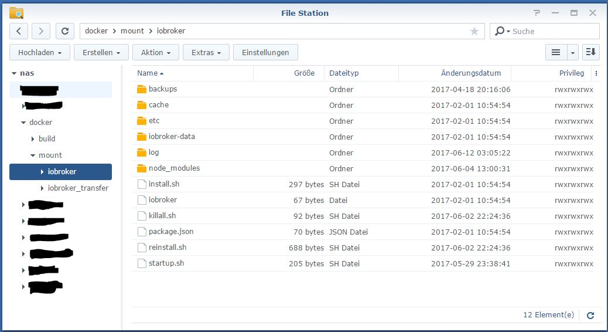This screenshot has width=608, height=332.
Task: Click the JSON Datei type cell
Action: (x=349, y=232)
